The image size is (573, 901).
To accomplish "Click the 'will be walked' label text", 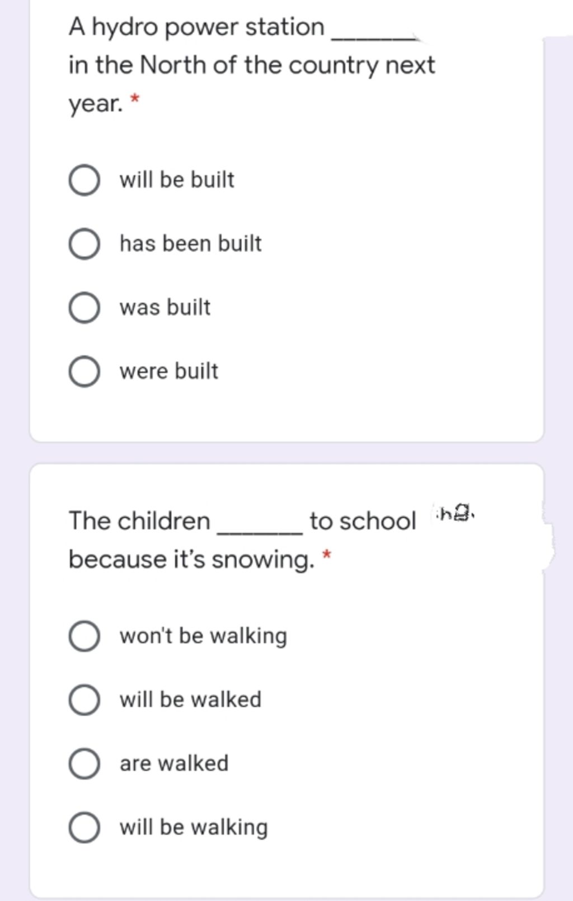I will (190, 700).
